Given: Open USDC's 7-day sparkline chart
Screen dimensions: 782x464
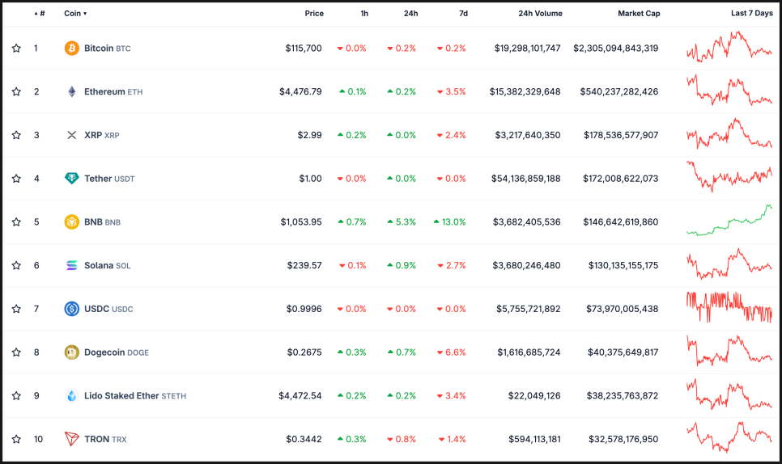Looking at the screenshot, I should [x=729, y=307].
